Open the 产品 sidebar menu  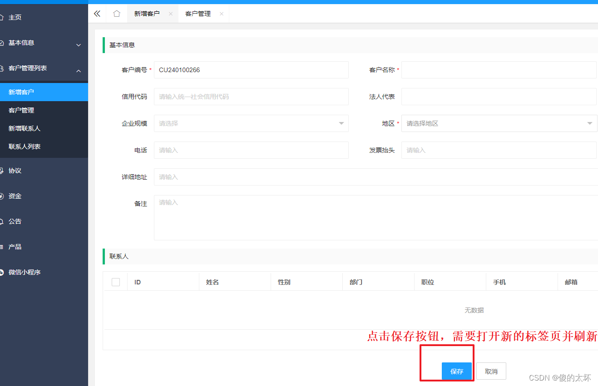click(x=44, y=247)
